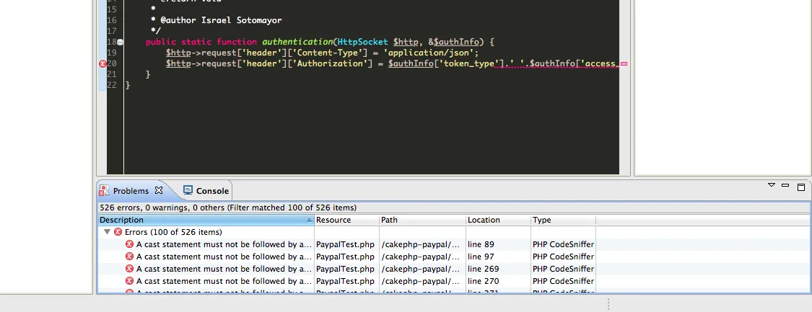Click the 'token_type' key on line 20
Viewport: 812px width, 312px height.
click(x=468, y=63)
